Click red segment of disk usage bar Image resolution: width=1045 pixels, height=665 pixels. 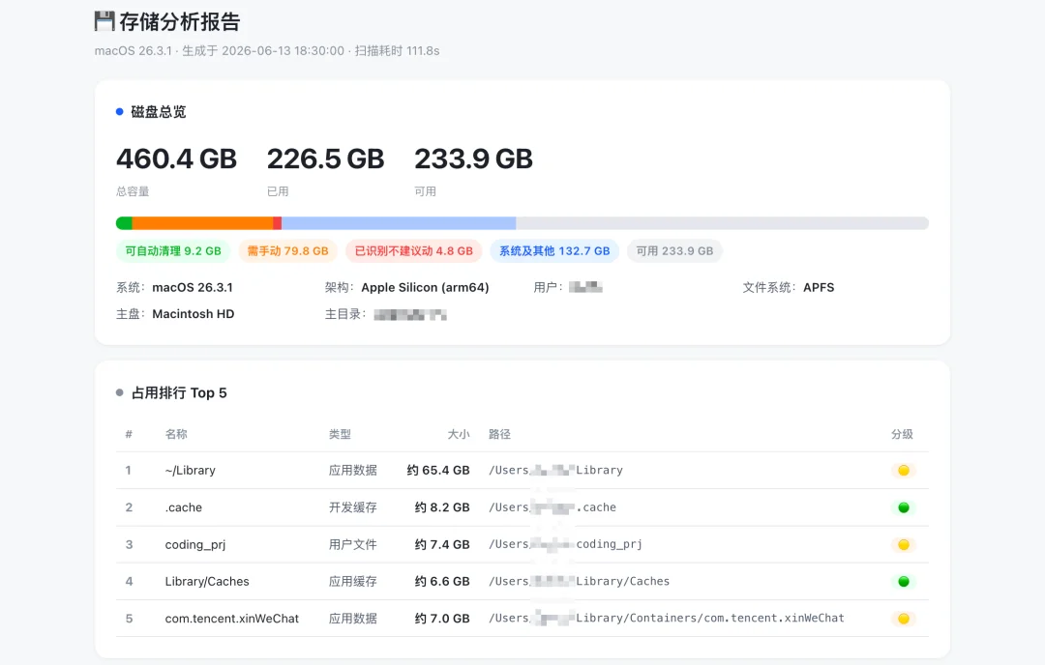coord(278,223)
